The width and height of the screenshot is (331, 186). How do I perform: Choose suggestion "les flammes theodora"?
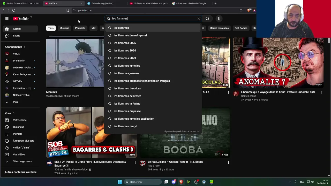pyautogui.click(x=153, y=88)
